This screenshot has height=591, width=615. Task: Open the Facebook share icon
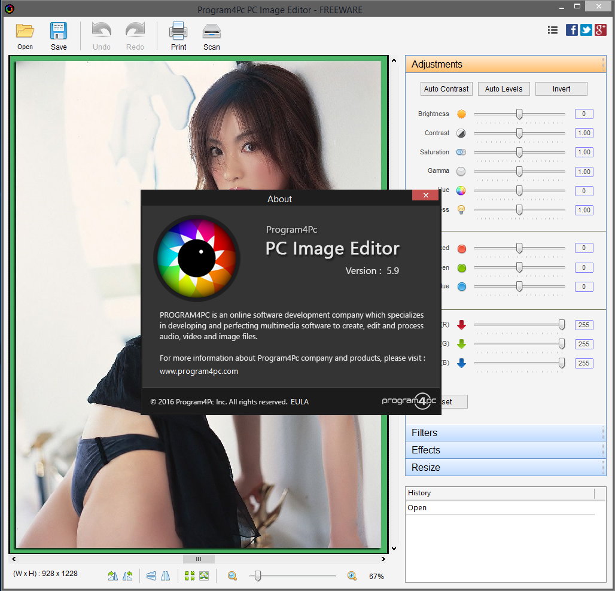click(572, 30)
